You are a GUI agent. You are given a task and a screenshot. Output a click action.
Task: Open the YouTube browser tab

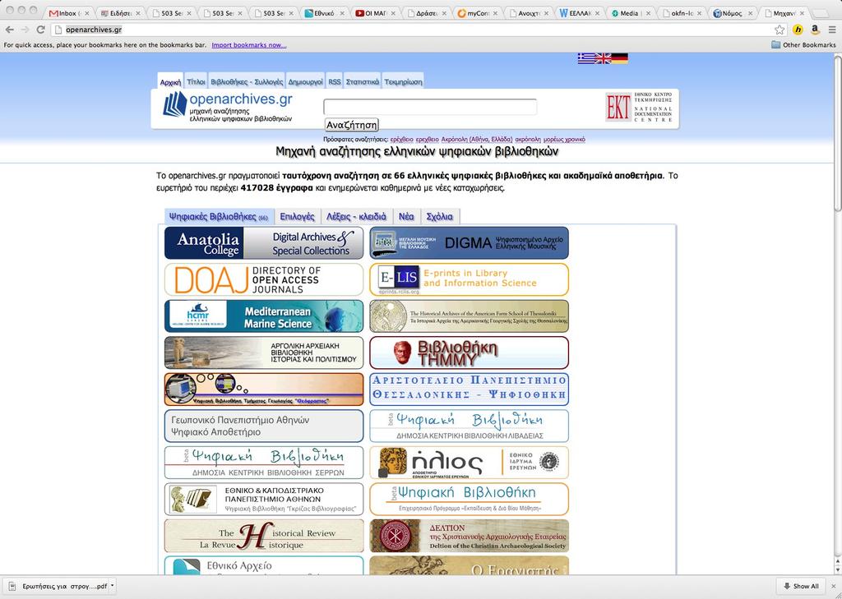point(375,13)
